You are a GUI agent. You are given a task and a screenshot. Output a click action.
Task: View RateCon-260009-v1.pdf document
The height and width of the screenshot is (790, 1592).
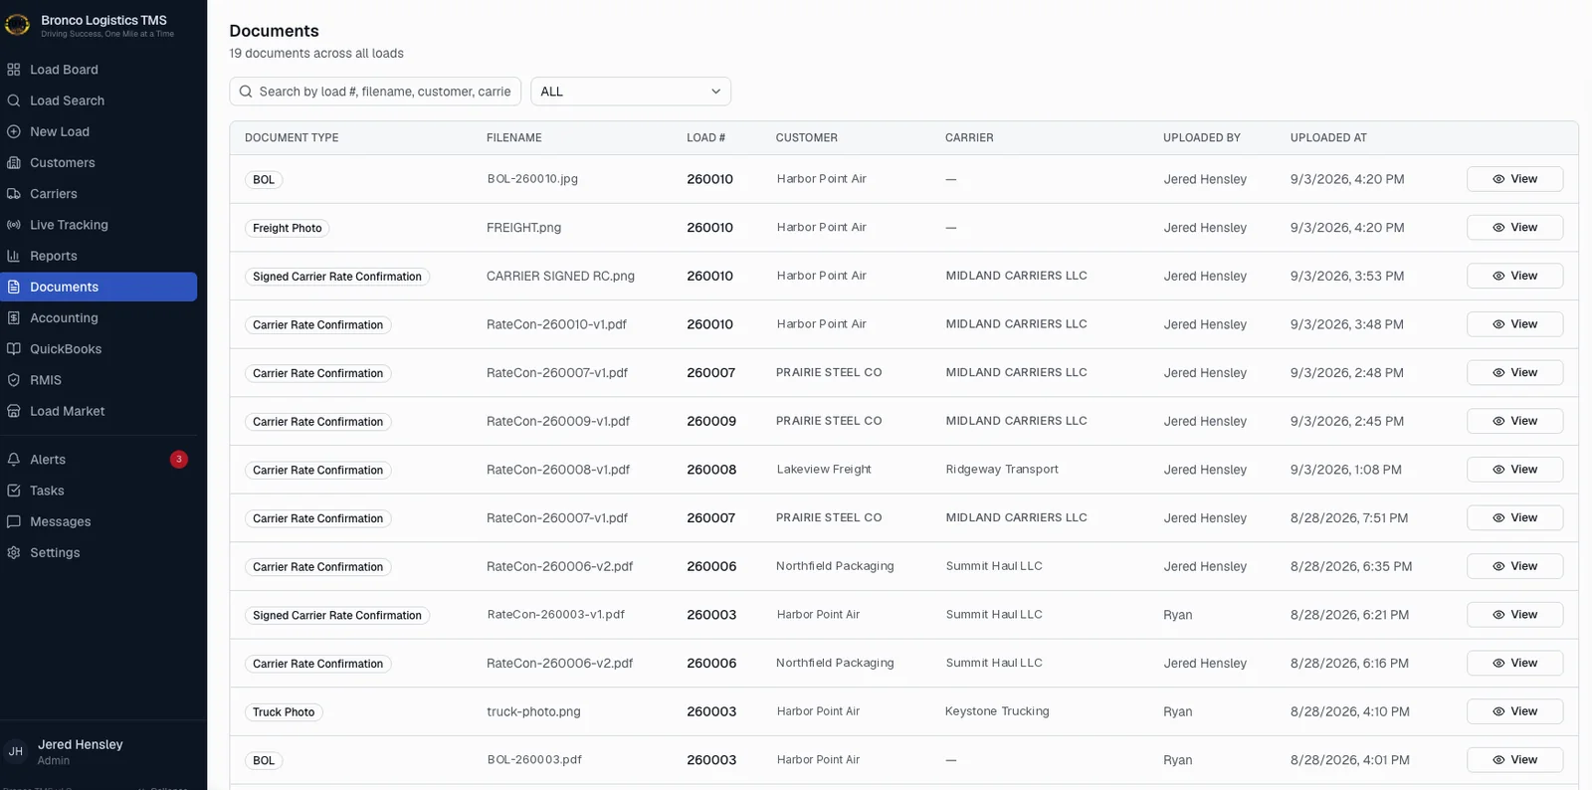coord(1514,421)
